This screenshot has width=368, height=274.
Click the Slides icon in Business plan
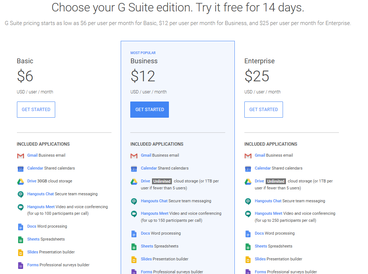pos(134,260)
